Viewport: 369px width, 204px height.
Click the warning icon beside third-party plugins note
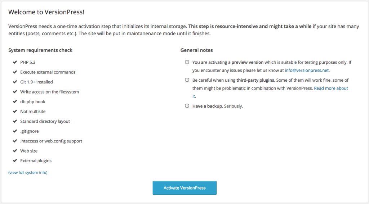[x=187, y=80]
